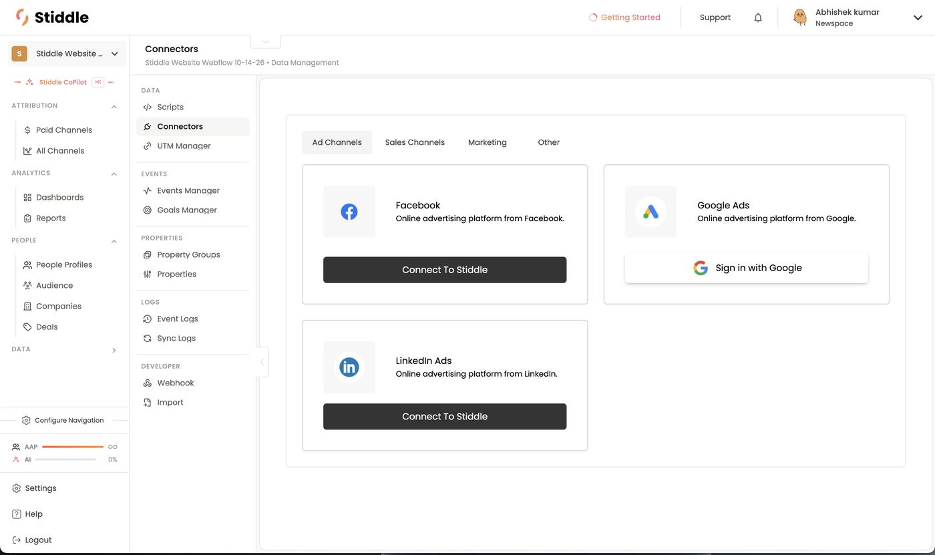The image size is (935, 555).
Task: Toggle the header collapse chevron tab
Action: click(x=266, y=41)
